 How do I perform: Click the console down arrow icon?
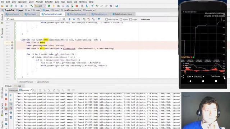(11, 100)
